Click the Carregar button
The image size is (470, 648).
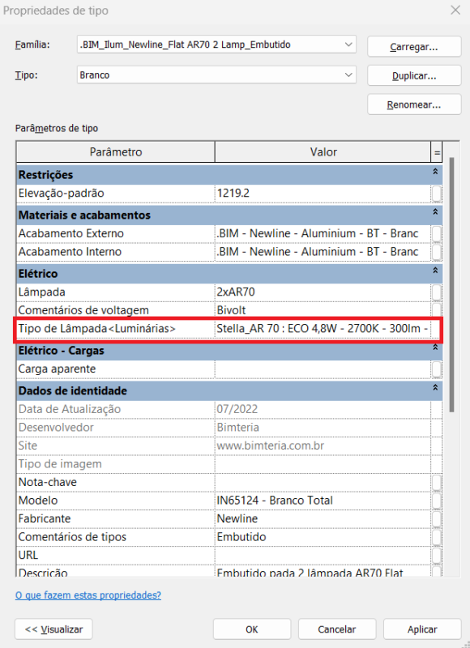414,47
